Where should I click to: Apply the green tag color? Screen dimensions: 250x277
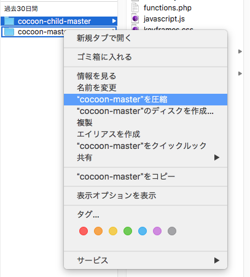(128, 231)
